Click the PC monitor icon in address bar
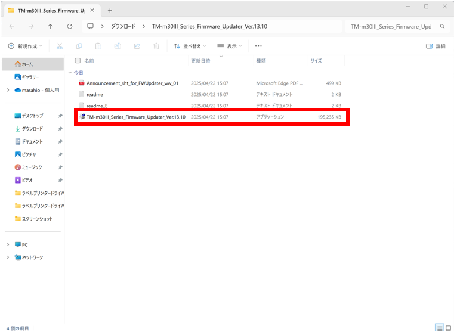This screenshot has height=332, width=454. (x=90, y=26)
